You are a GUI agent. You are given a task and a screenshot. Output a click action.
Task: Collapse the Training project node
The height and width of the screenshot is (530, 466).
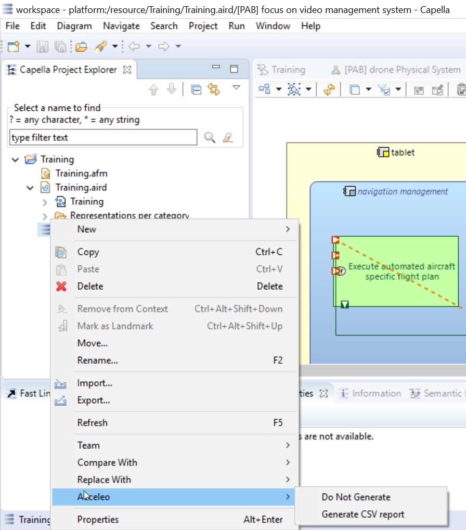pyautogui.click(x=15, y=160)
